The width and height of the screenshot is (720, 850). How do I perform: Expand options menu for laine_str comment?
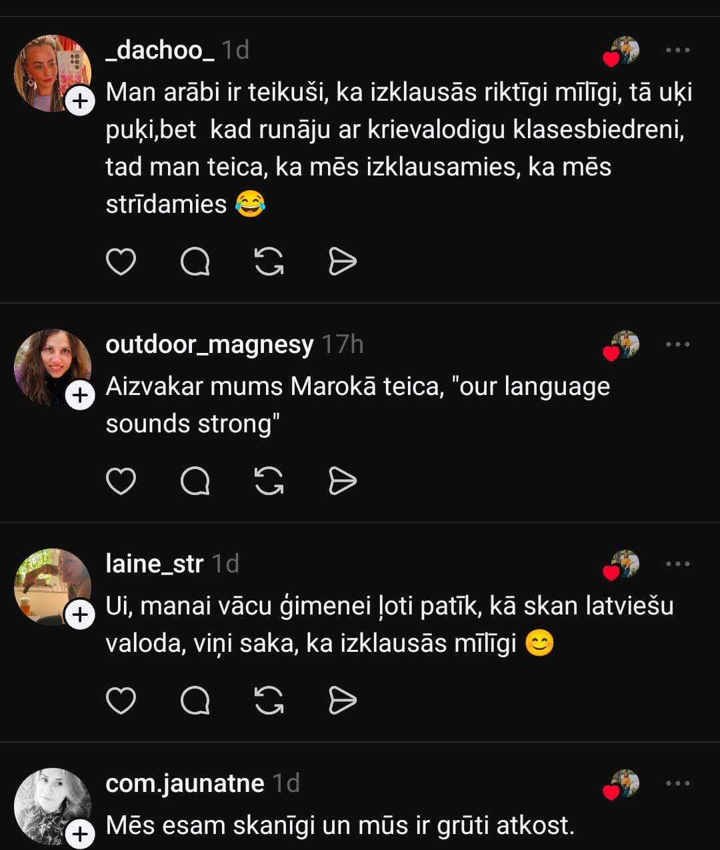[x=677, y=564]
